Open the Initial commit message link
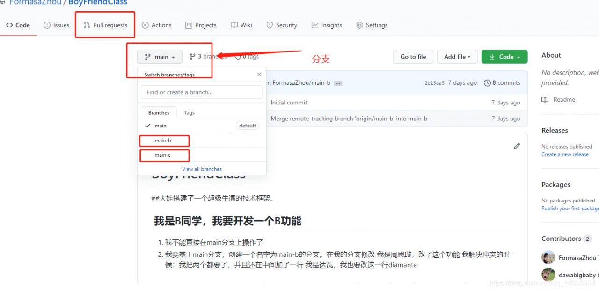599x291 pixels. 289,103
